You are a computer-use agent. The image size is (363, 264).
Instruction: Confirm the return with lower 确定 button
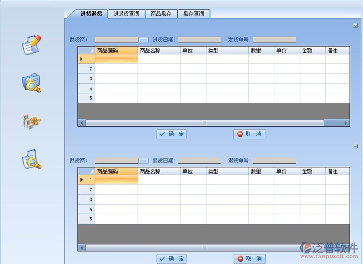coord(172,259)
